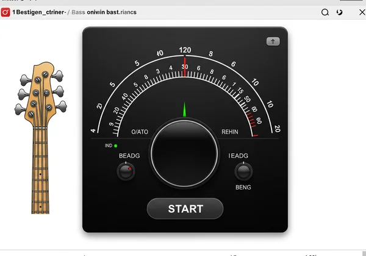Click the small knob above BENG

click(243, 172)
